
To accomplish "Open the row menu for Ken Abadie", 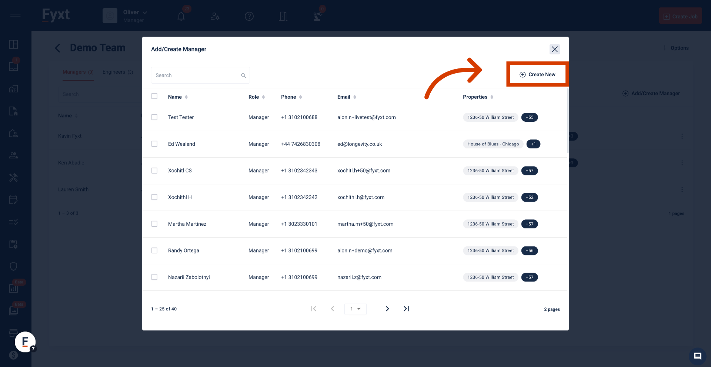I will (x=682, y=163).
